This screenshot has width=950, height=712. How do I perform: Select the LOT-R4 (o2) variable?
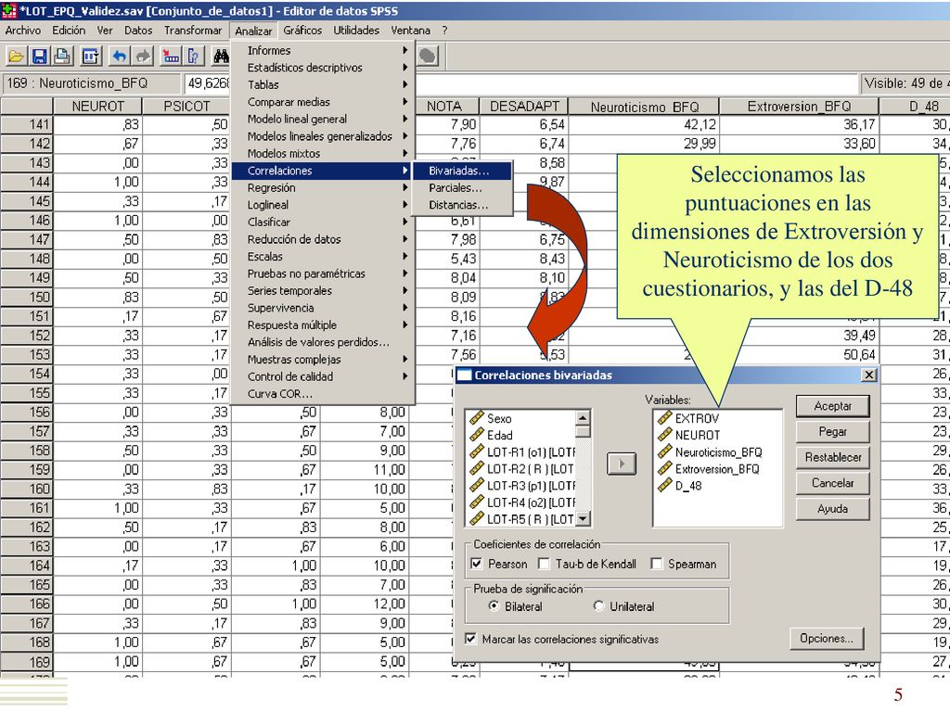click(520, 502)
